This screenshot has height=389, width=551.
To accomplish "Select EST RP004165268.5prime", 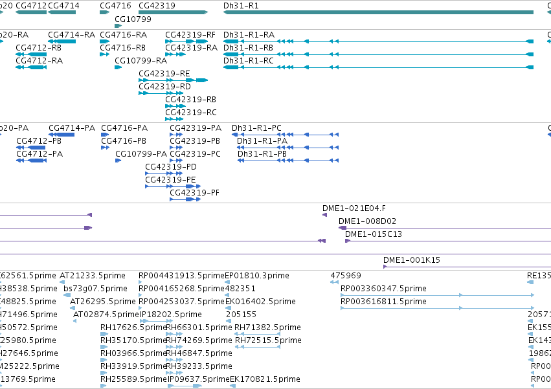I will [x=141, y=295].
